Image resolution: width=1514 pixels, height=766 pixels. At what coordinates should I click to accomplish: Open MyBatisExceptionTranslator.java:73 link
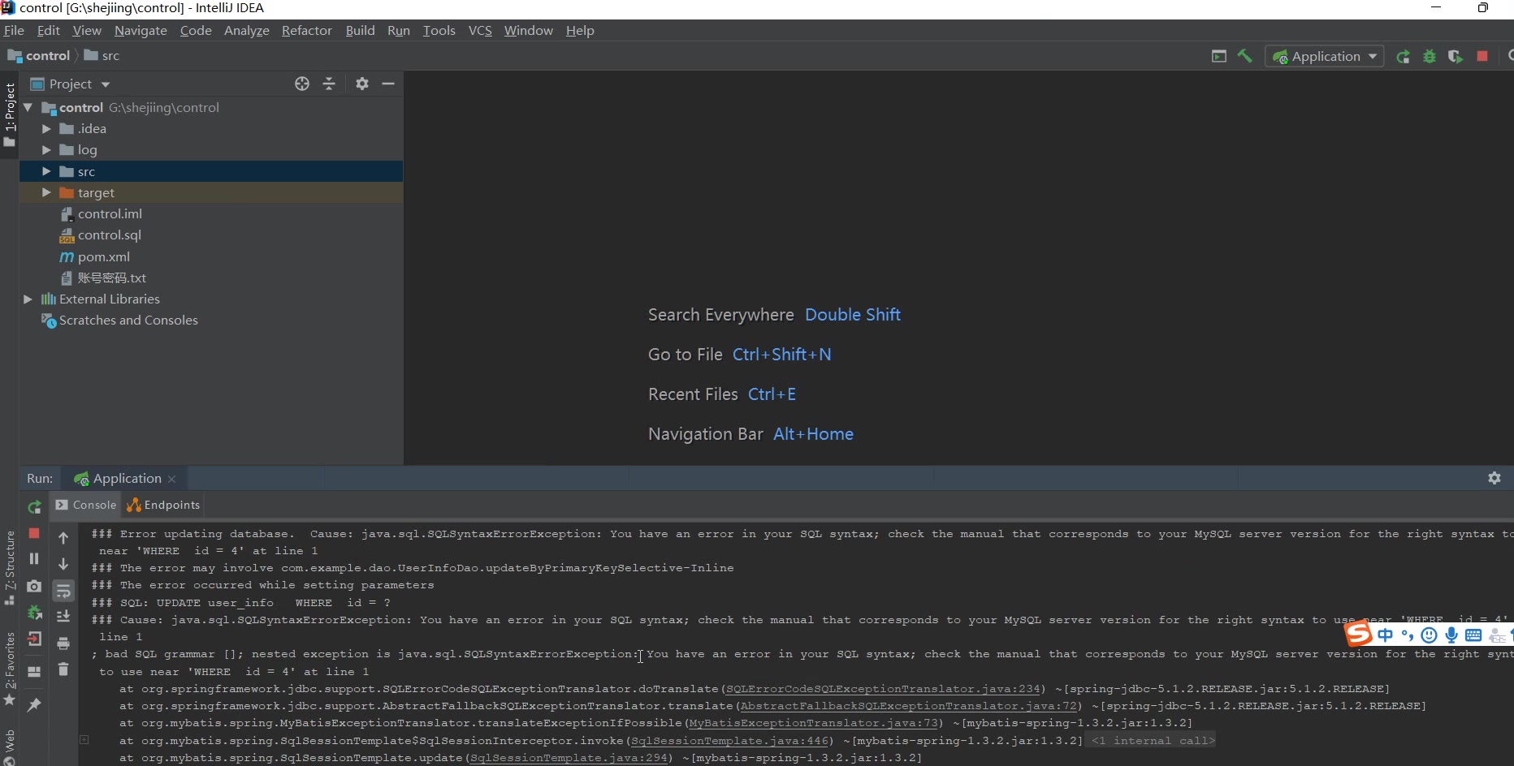[813, 723]
